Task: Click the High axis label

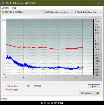Action: point(4,20)
